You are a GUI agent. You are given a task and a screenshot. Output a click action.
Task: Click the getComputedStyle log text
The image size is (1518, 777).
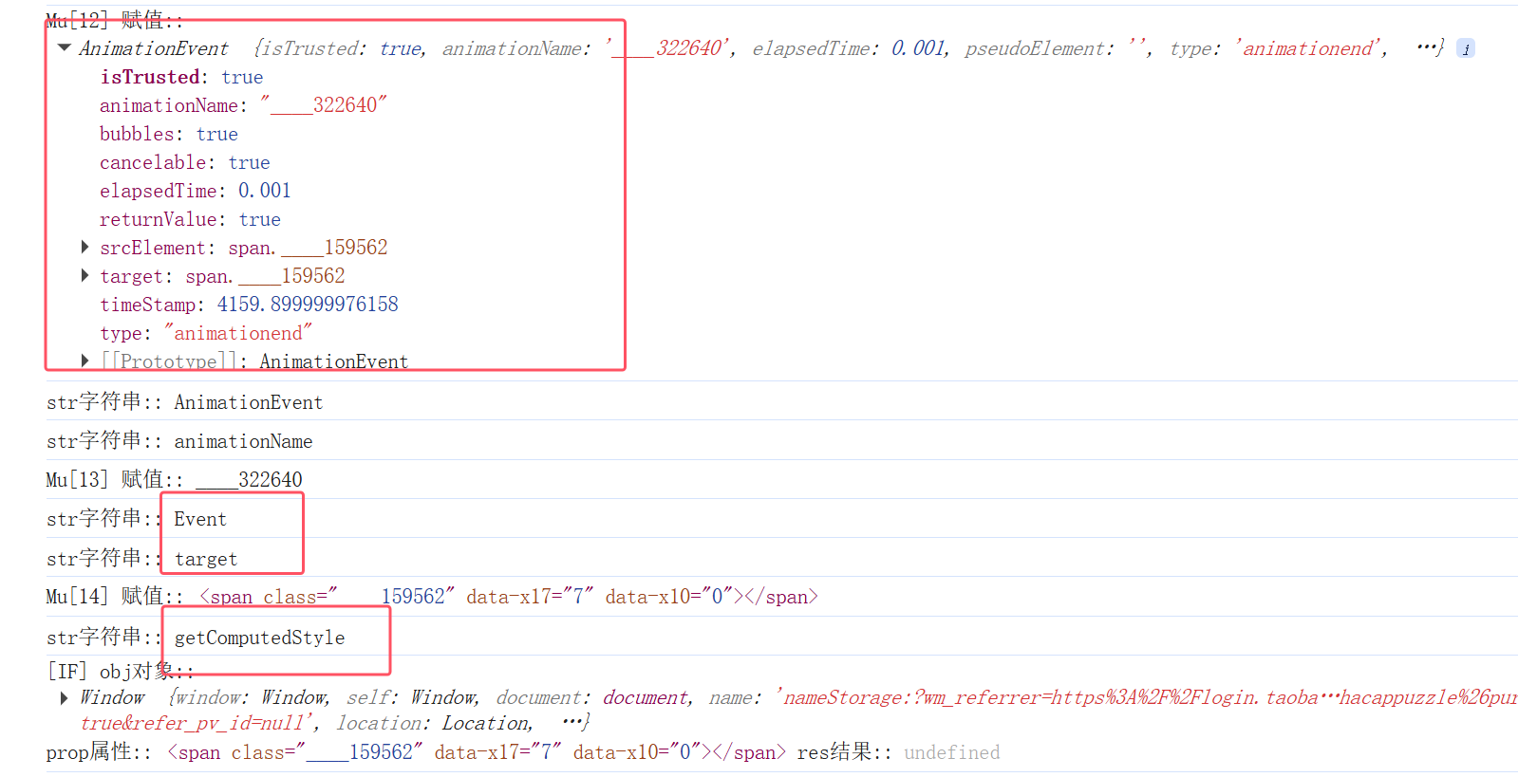pyautogui.click(x=259, y=638)
